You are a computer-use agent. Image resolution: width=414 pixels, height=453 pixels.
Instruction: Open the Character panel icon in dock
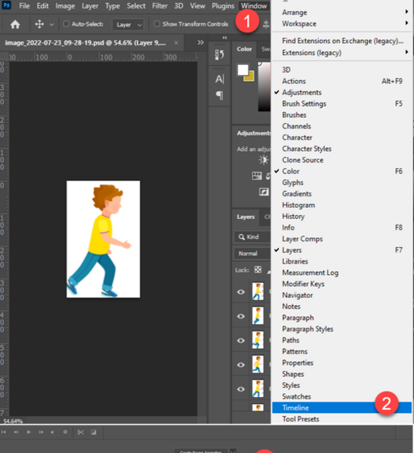[x=219, y=79]
